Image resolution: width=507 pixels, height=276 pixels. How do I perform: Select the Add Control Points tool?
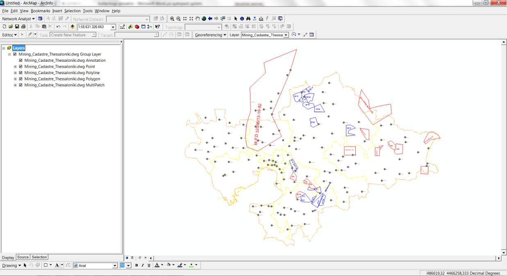[305, 35]
